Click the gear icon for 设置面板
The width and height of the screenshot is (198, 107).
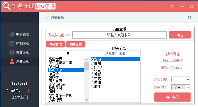12,53
